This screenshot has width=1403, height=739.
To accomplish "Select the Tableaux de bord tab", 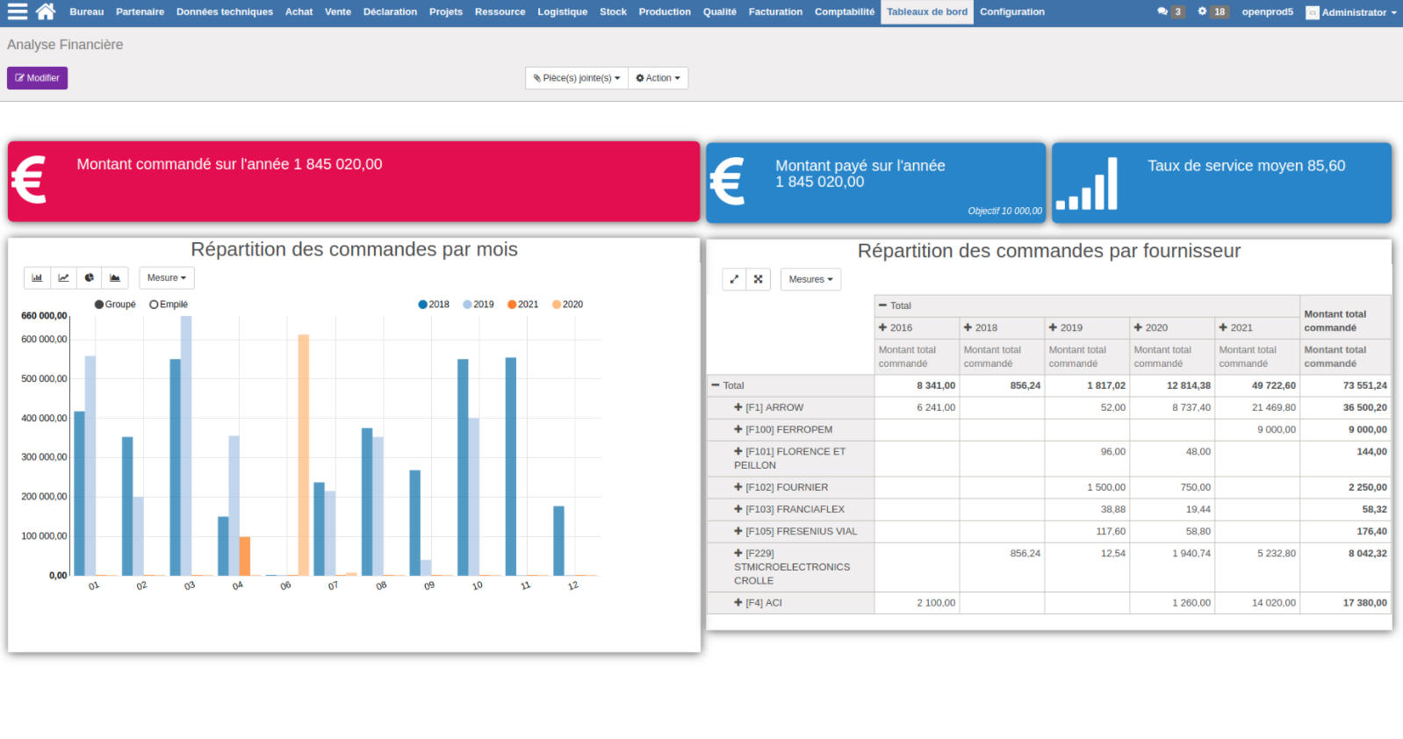I will 927,12.
